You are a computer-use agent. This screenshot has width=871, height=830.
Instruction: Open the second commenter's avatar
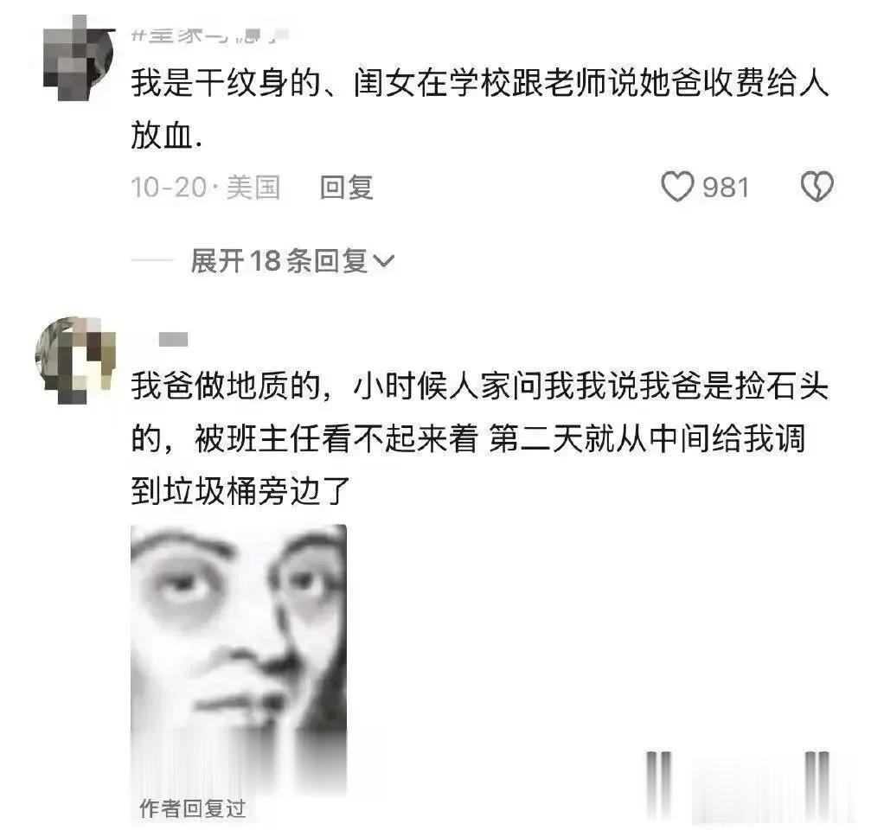click(75, 360)
